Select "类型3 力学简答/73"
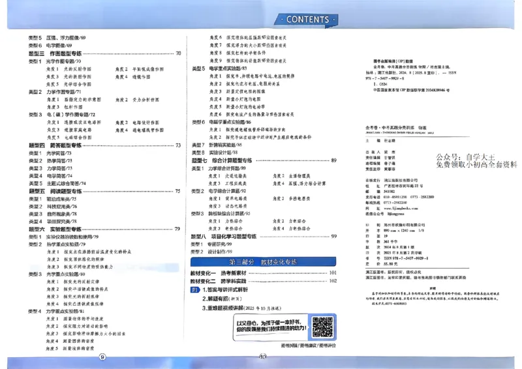 point(50,168)
